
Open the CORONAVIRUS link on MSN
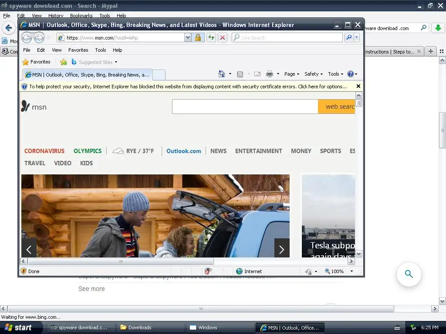tap(44, 151)
